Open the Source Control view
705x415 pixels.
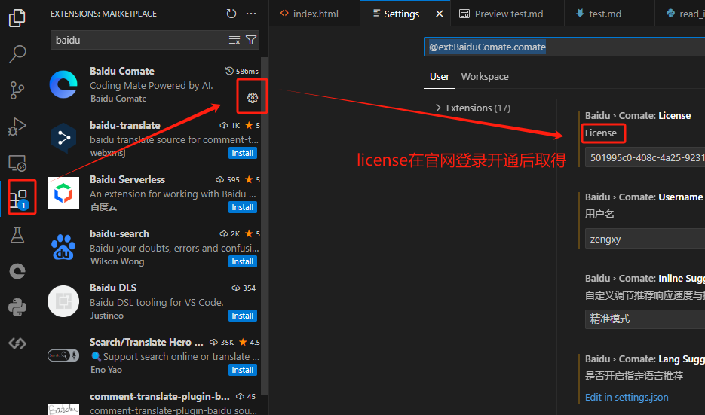17,90
